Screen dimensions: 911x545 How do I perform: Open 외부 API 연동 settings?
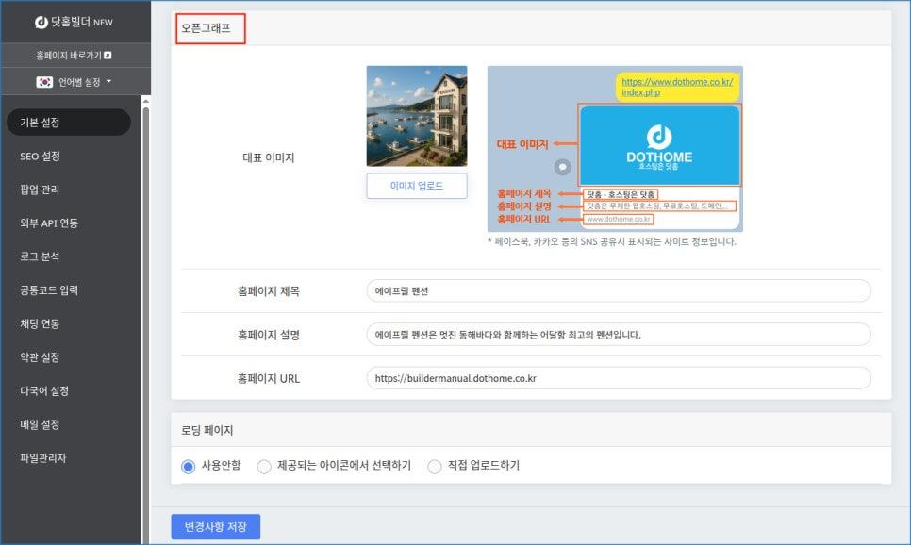[x=49, y=223]
